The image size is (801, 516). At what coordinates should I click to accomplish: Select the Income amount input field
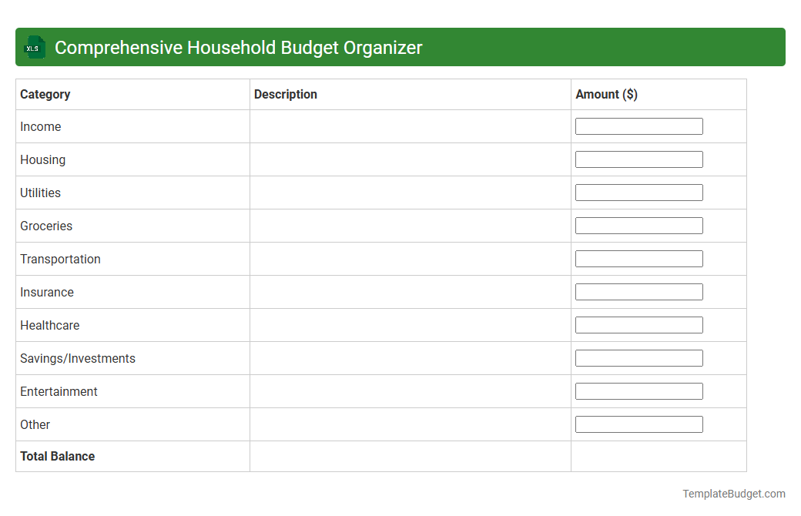point(638,126)
